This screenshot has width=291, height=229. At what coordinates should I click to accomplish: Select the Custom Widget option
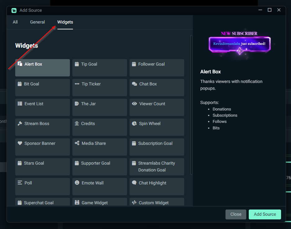(157, 203)
